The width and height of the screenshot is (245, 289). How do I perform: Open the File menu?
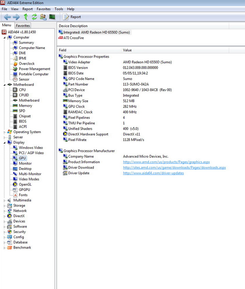coord(4,9)
